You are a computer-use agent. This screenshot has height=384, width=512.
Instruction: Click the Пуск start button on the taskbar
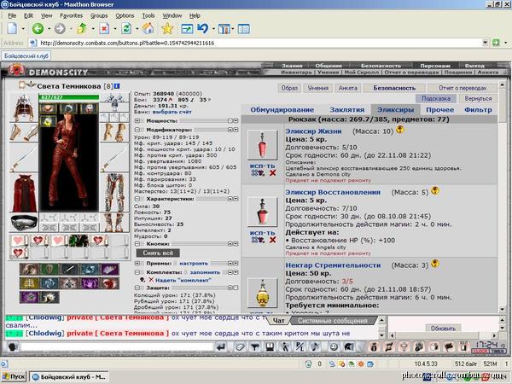tap(14, 376)
